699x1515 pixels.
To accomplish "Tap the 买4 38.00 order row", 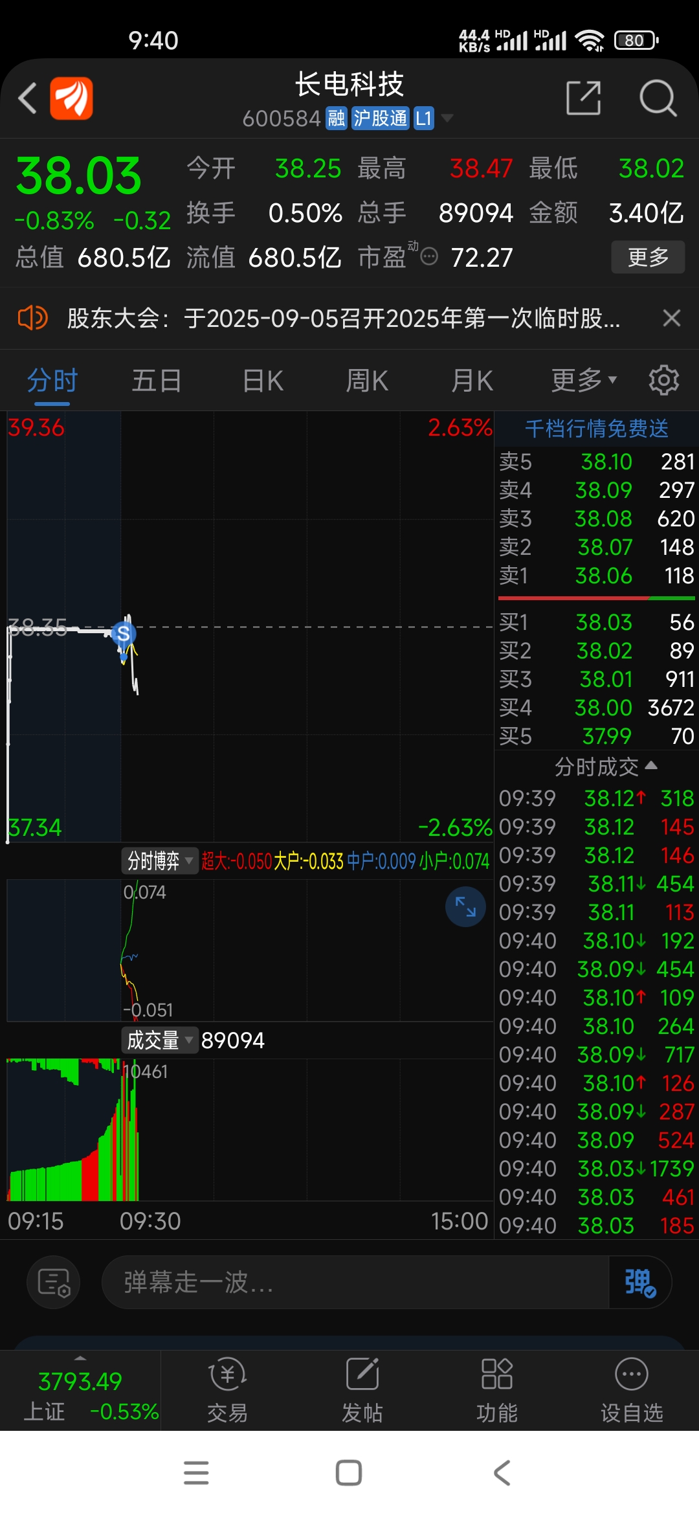I will pyautogui.click(x=597, y=708).
